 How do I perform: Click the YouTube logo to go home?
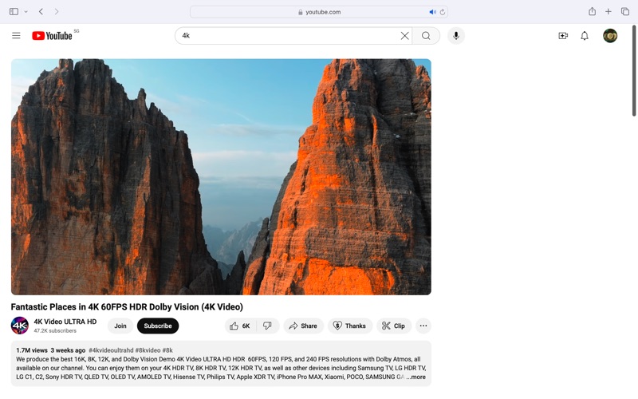(x=53, y=36)
